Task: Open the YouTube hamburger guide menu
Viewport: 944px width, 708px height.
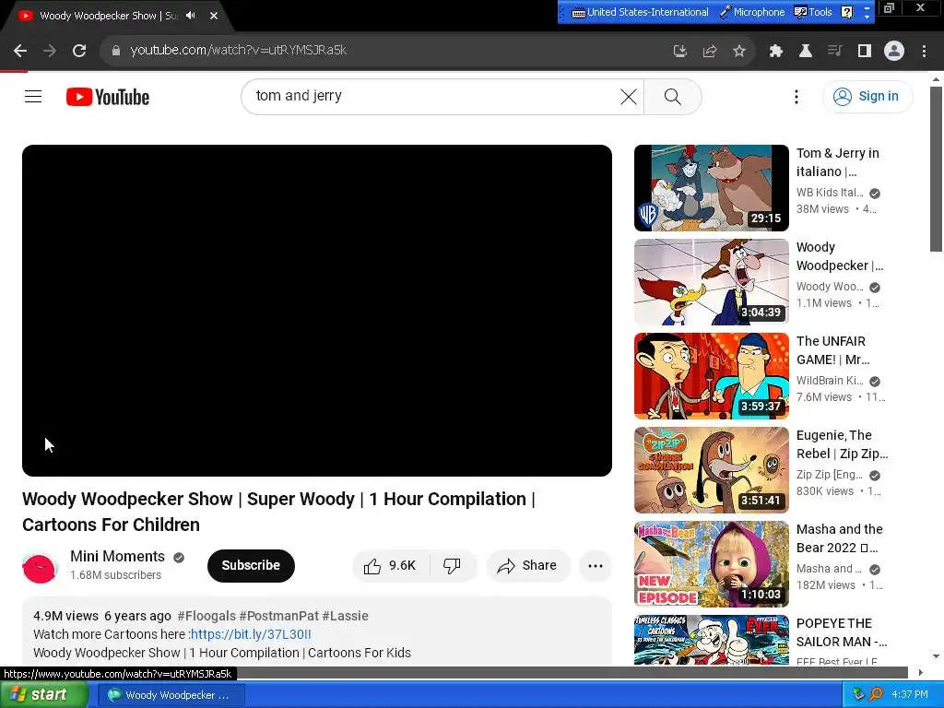Action: (x=33, y=96)
